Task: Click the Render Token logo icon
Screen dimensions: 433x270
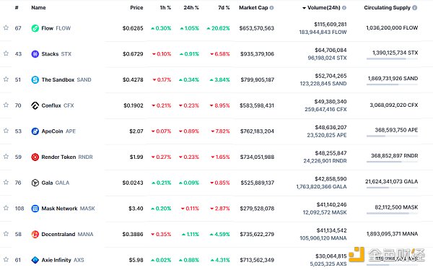Action: coord(35,157)
